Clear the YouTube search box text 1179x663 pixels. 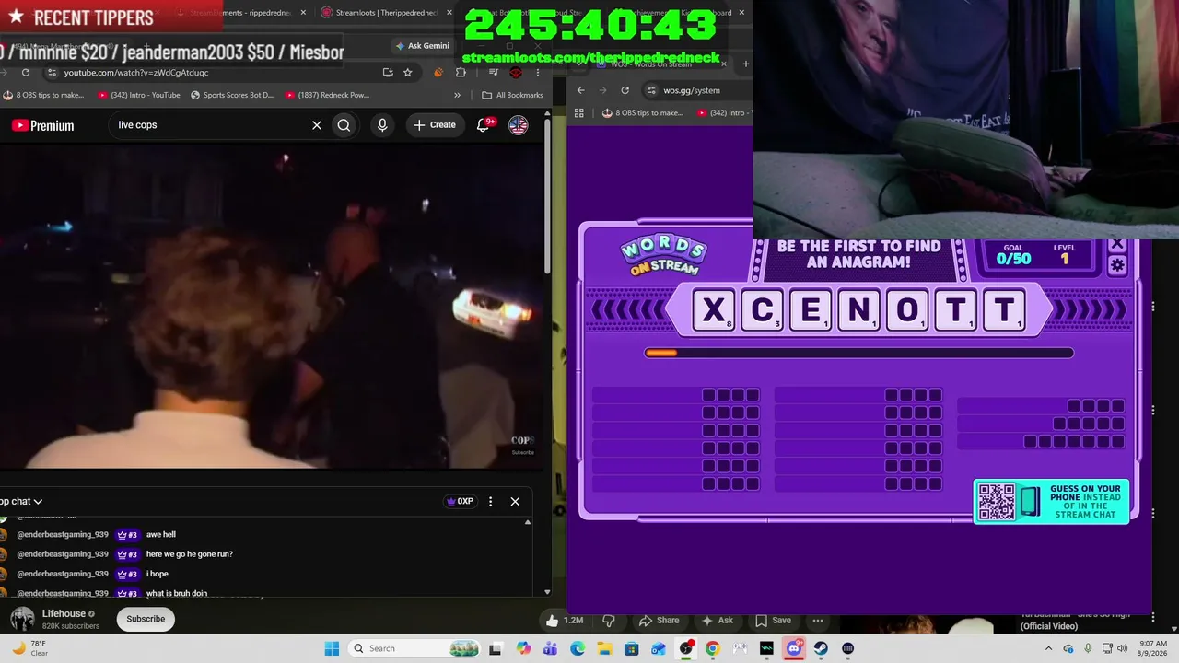[x=317, y=125]
